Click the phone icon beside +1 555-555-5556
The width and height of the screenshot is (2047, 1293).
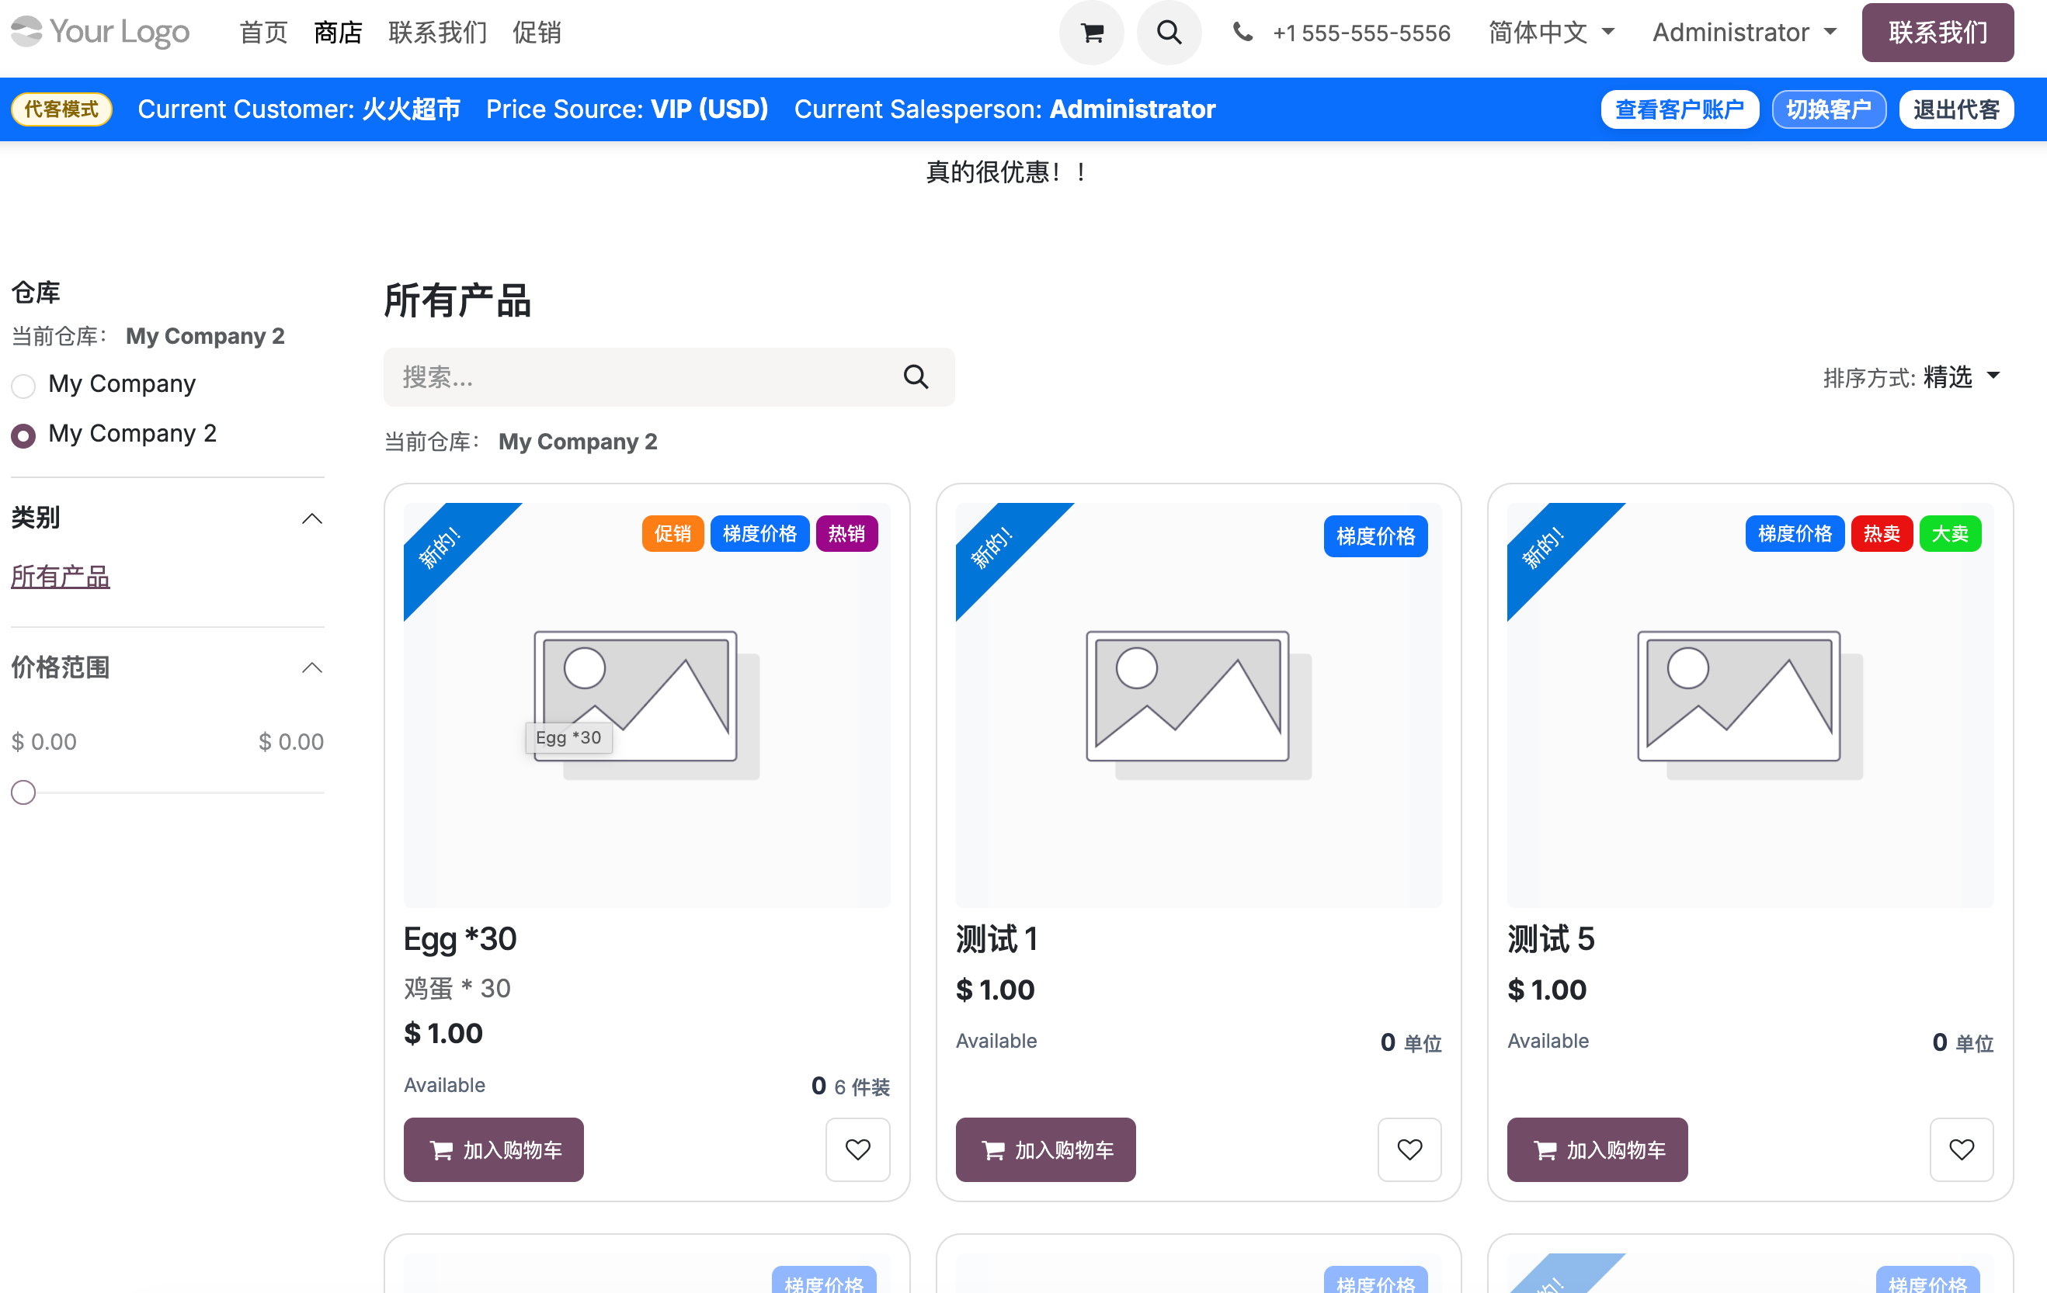pos(1242,33)
